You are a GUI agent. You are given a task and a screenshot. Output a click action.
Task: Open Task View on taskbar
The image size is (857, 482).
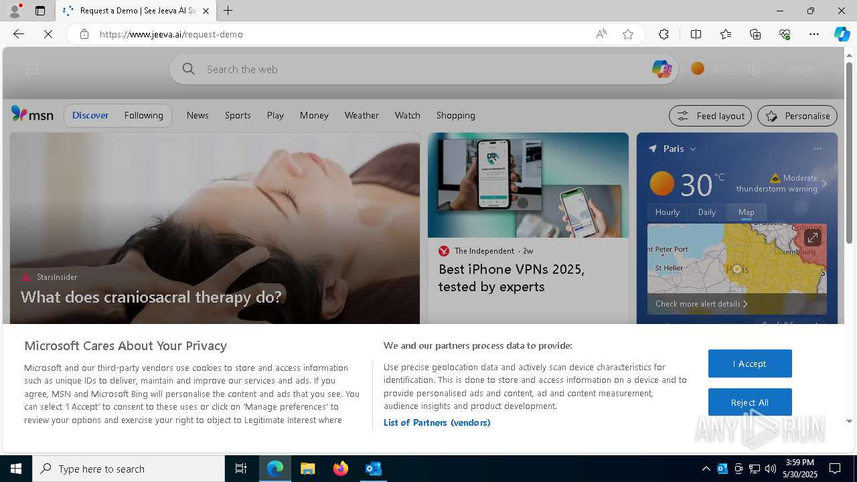pos(241,469)
